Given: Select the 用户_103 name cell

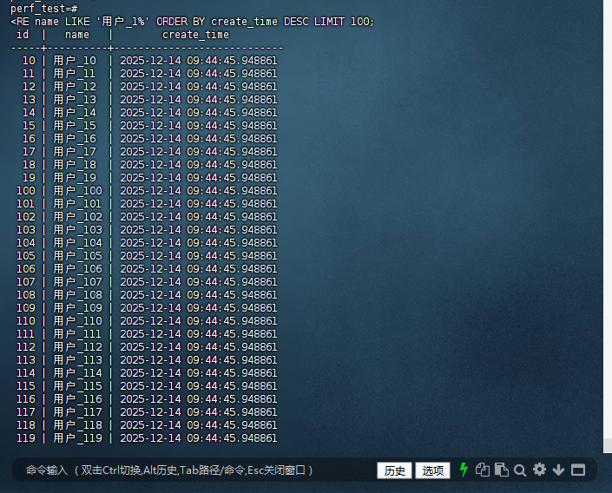Looking at the screenshot, I should [77, 229].
